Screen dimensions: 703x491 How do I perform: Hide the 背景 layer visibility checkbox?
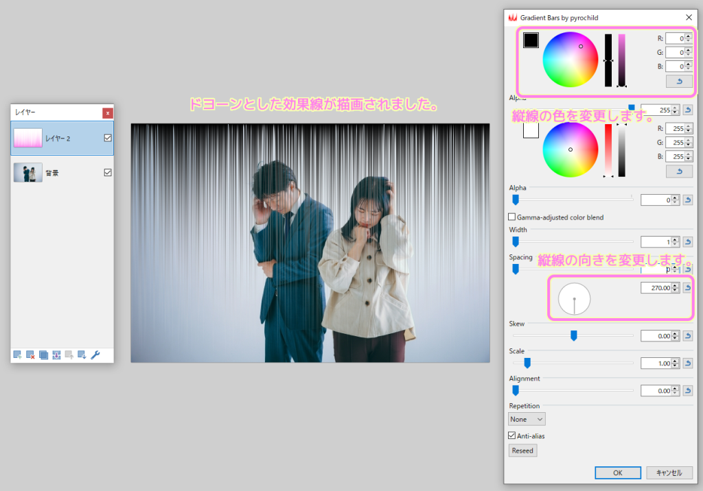point(108,173)
